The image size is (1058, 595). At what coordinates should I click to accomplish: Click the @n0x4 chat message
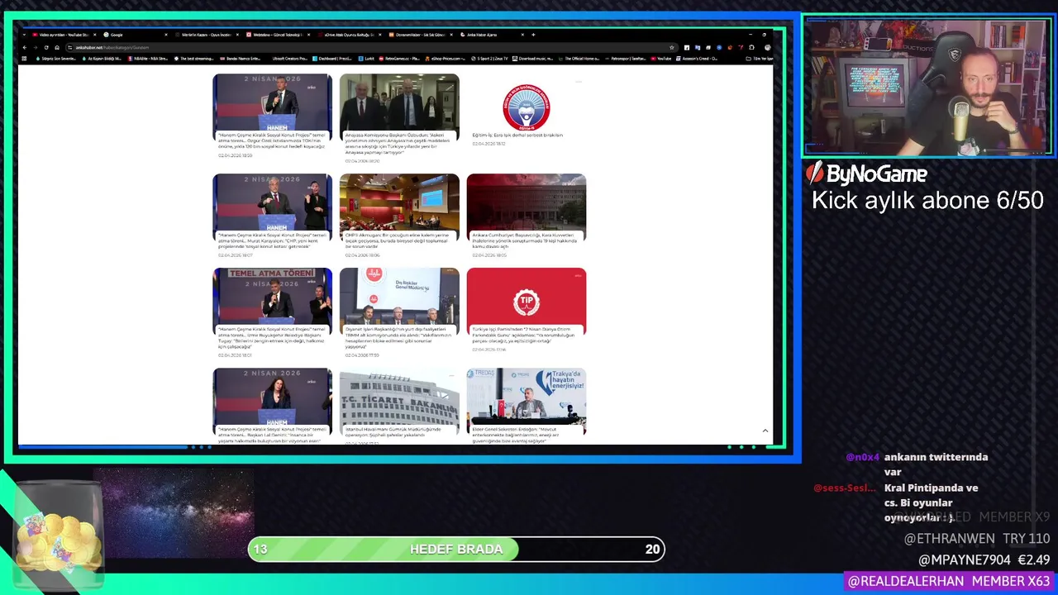click(x=917, y=464)
